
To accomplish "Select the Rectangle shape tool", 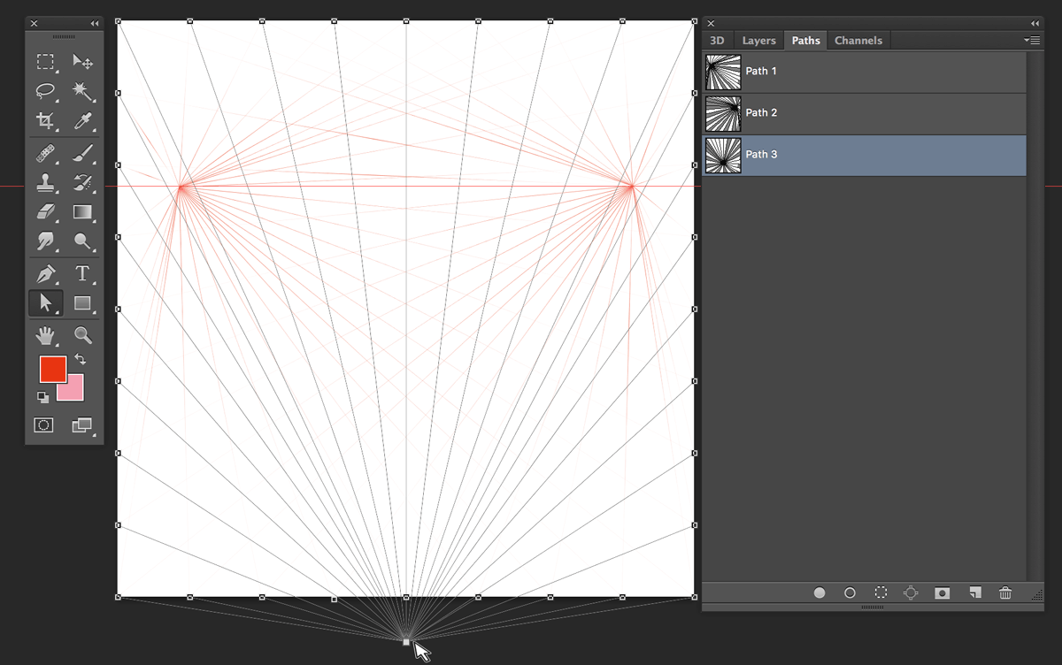I will click(x=83, y=303).
